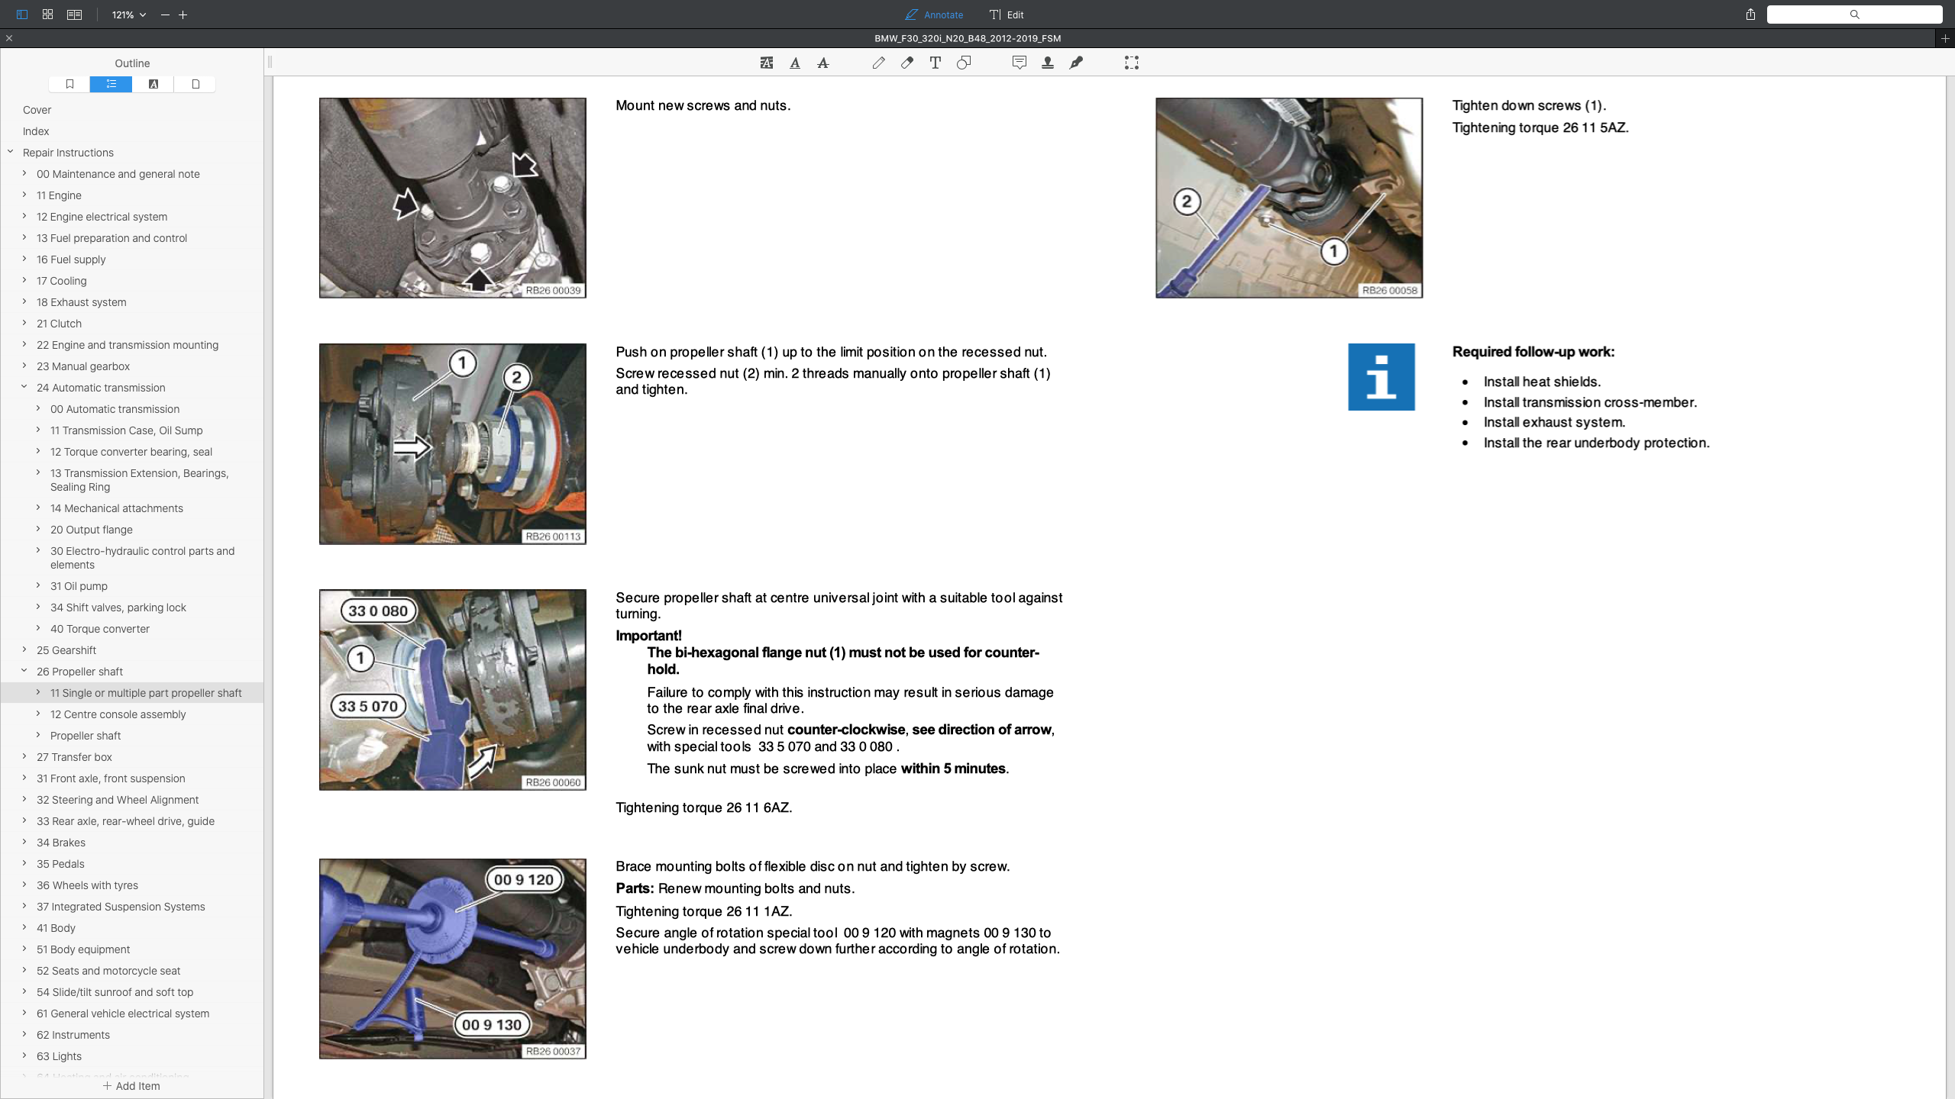1955x1099 pixels.
Task: Expand 00 Maintenance and general note
Action: 24,173
